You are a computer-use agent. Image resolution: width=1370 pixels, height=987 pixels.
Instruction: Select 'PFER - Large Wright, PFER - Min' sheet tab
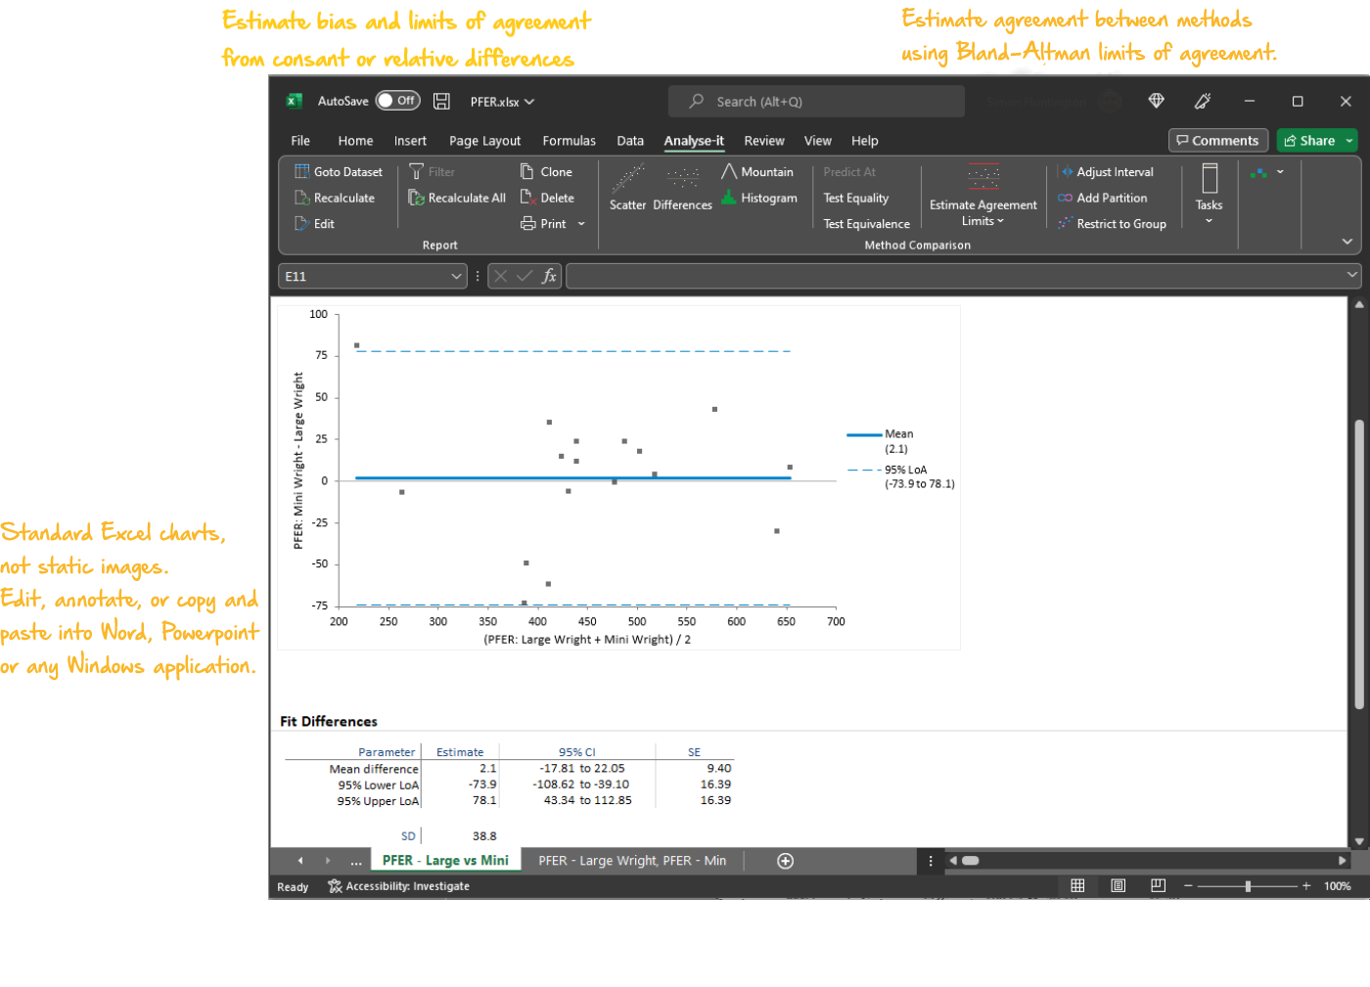(x=632, y=861)
